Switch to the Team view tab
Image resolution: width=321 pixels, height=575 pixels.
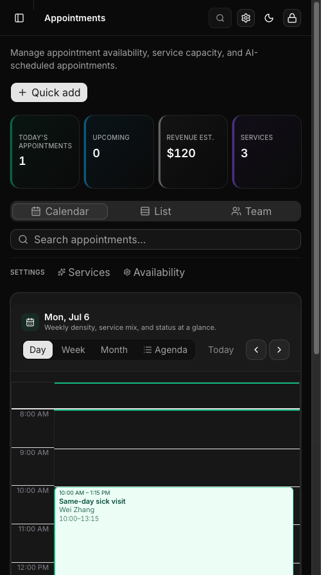point(252,211)
